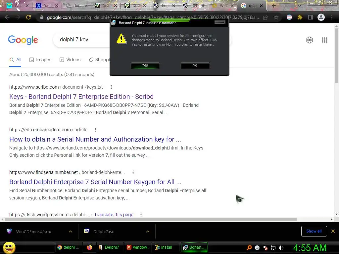The image size is (339, 254).
Task: Click the address bar URL
Action: point(153,17)
